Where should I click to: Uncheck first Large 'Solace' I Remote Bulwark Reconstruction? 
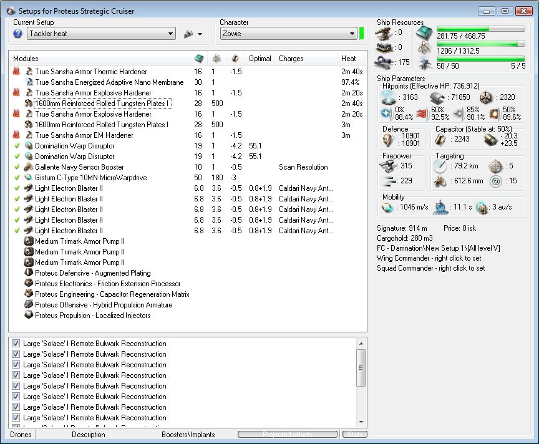pyautogui.click(x=16, y=344)
